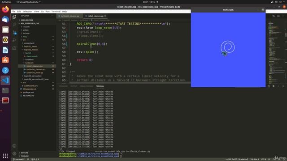Viewport: 287px width, 161px height.
Task: Click the sync icon in the status bar
Action: click(28, 159)
